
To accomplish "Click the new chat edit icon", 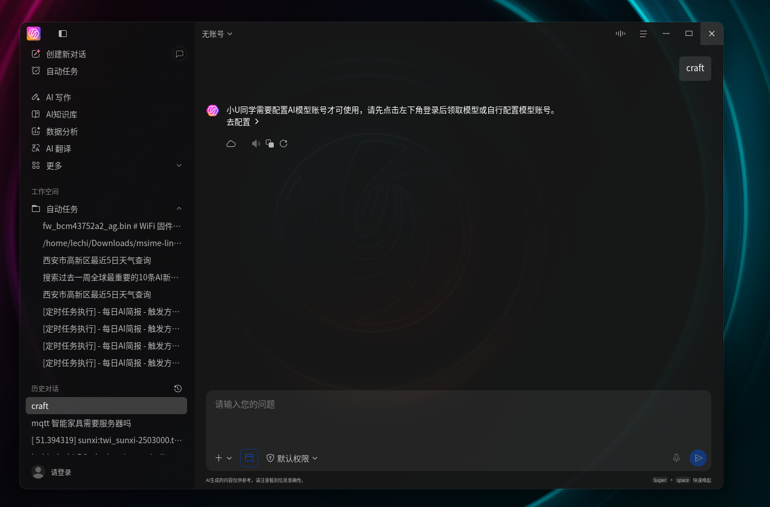I will 36,54.
